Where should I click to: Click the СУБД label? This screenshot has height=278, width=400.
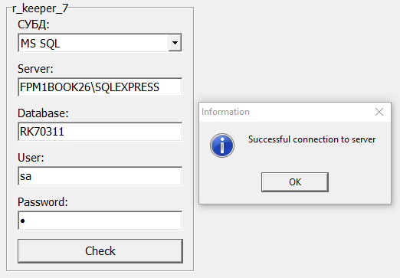coord(34,25)
